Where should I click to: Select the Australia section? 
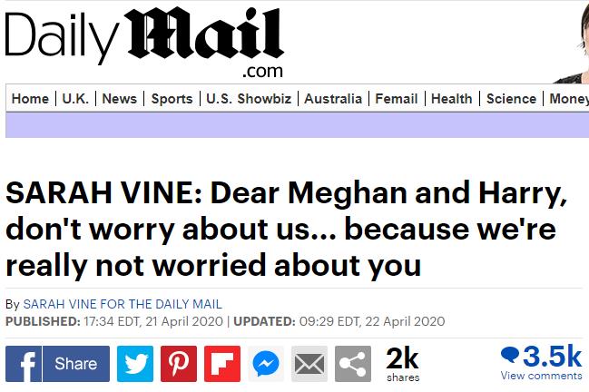coord(333,99)
